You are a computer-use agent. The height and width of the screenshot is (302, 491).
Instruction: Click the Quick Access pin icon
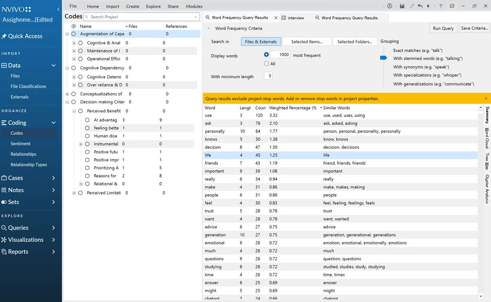point(4,36)
